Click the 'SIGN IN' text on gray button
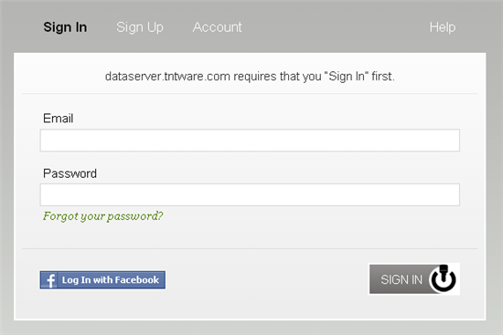 [401, 279]
